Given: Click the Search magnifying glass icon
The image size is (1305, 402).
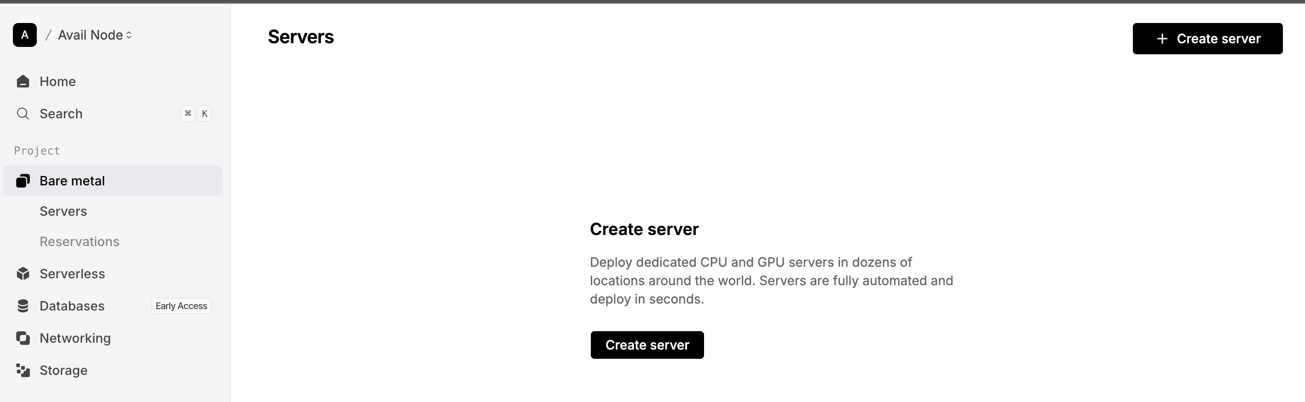Looking at the screenshot, I should pos(23,114).
